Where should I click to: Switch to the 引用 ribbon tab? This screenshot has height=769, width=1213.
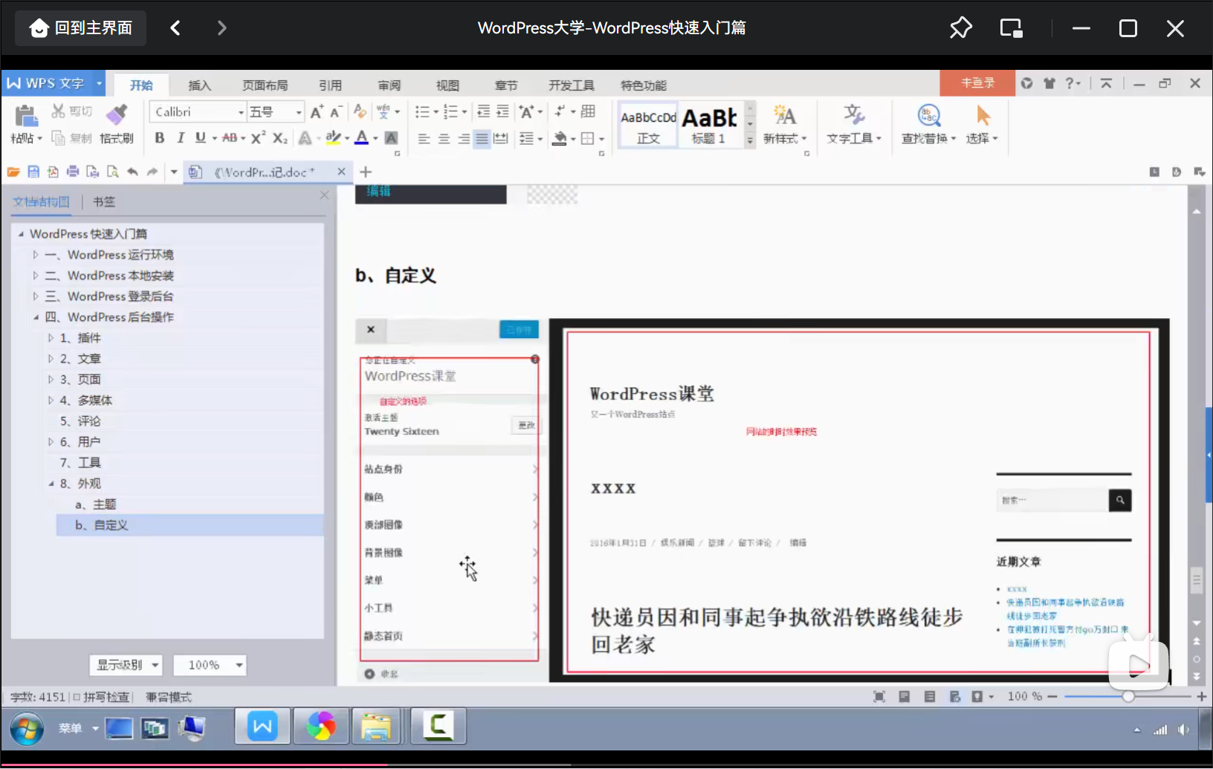pyautogui.click(x=330, y=85)
